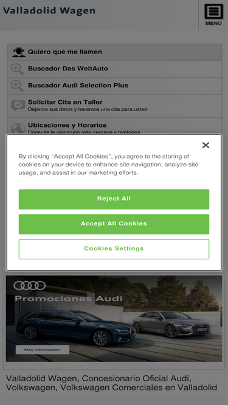Click the globe locations icon
Viewport: 228px width, 405px height.
[x=18, y=128]
